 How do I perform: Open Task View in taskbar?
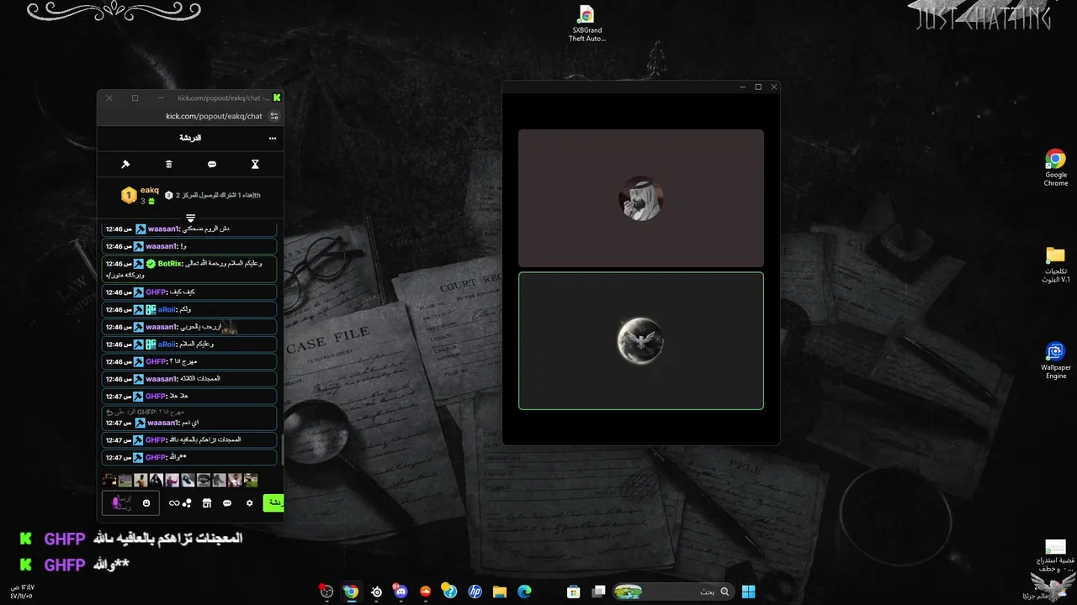pos(599,592)
